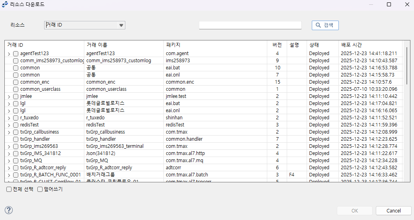Image resolution: width=414 pixels, height=220 pixels.
Task: Expand the txGrp_R_adtcorr_reply row
Action: point(9,168)
